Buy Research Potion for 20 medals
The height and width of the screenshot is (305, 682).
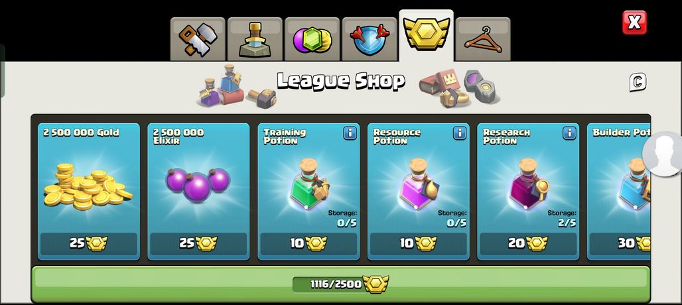tap(528, 243)
